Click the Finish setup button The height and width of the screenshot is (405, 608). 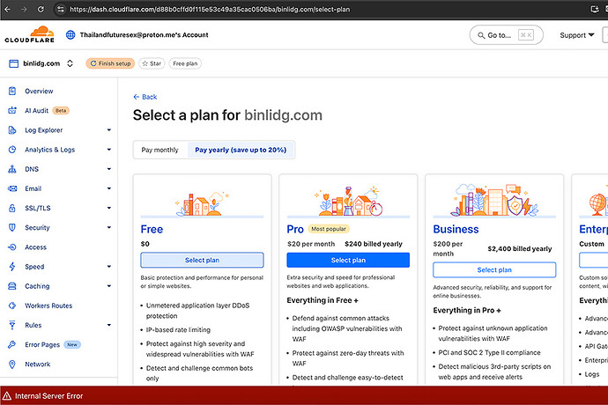tap(110, 63)
